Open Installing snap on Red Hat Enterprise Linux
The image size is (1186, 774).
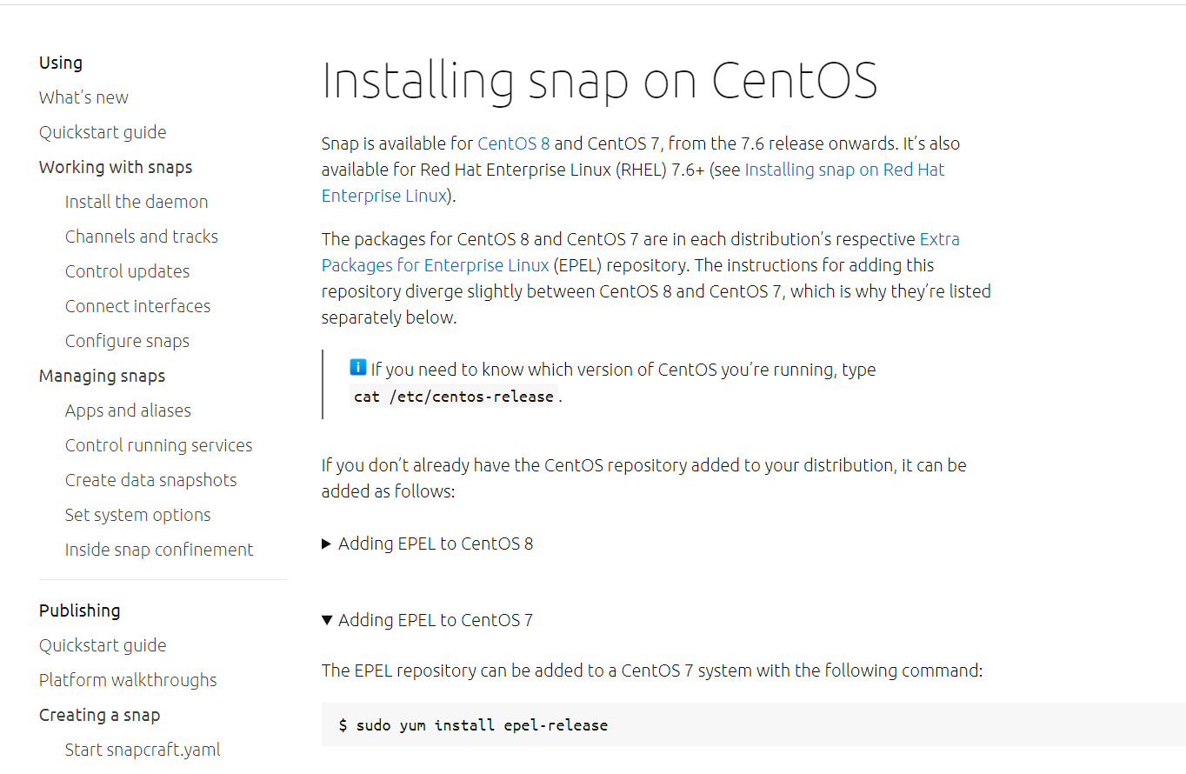click(843, 170)
